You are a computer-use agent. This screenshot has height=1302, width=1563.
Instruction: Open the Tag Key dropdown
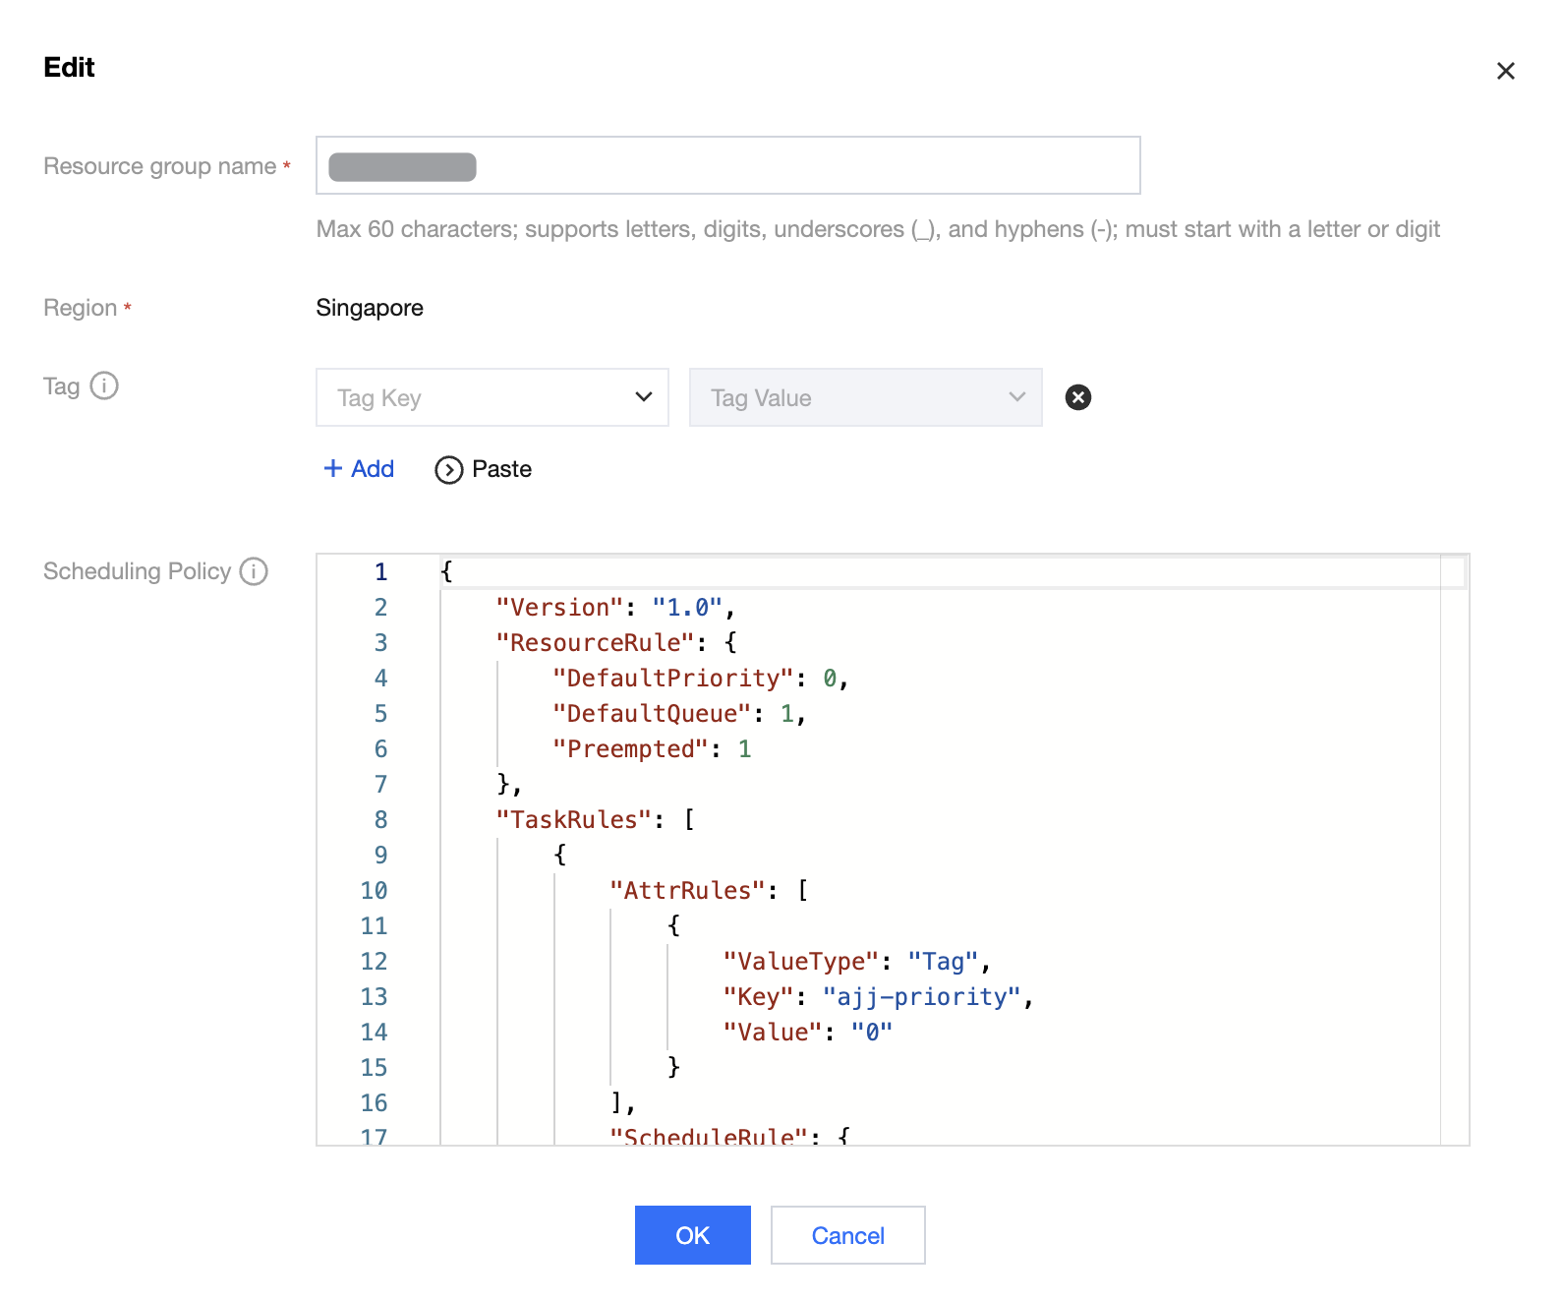click(x=492, y=397)
